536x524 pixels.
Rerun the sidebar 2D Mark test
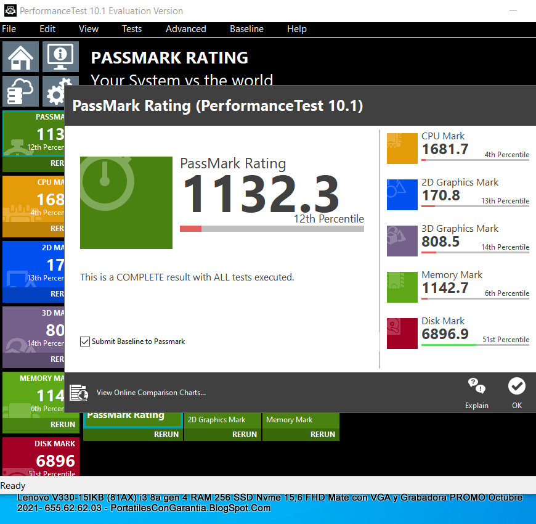57,294
